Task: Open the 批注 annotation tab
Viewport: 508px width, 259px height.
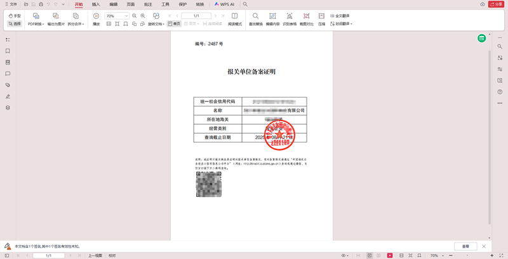Action: 148,4
